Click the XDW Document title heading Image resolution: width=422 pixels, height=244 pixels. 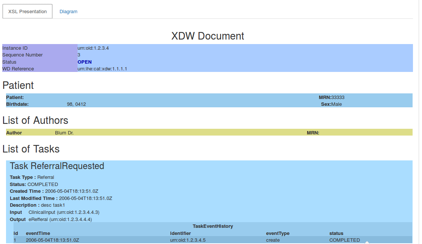(x=207, y=36)
